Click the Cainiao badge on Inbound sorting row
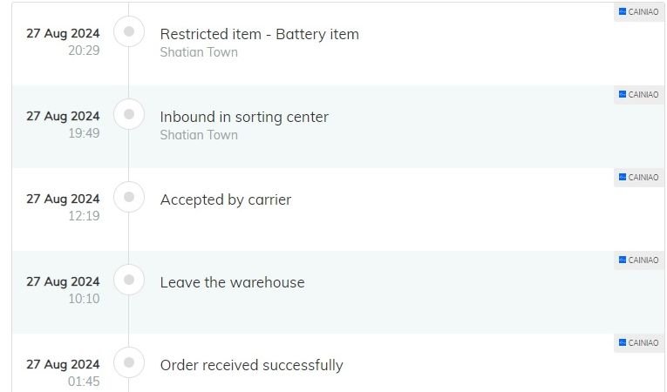The width and height of the screenshot is (667, 392). pos(638,94)
